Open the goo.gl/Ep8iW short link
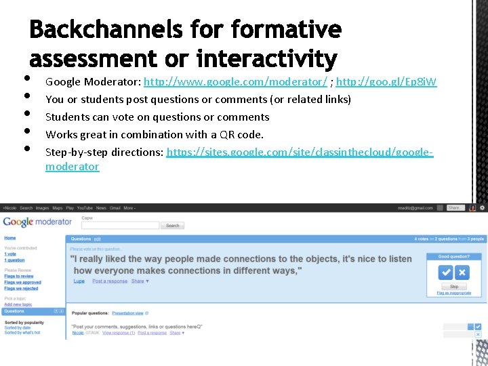Image resolution: width=488 pixels, height=366 pixels. click(x=386, y=82)
